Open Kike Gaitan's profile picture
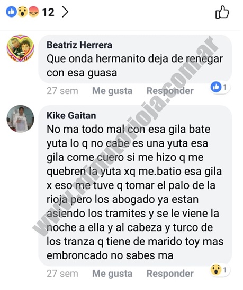The image size is (243, 290). point(20,119)
